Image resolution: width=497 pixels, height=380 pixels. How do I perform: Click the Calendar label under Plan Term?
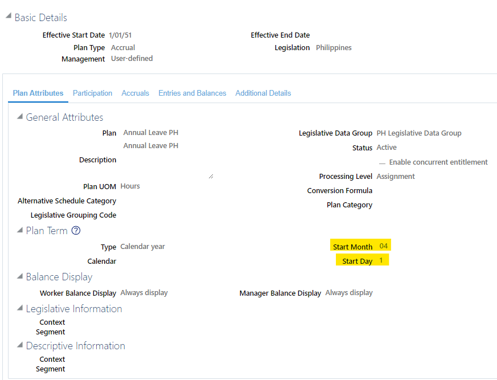(102, 261)
